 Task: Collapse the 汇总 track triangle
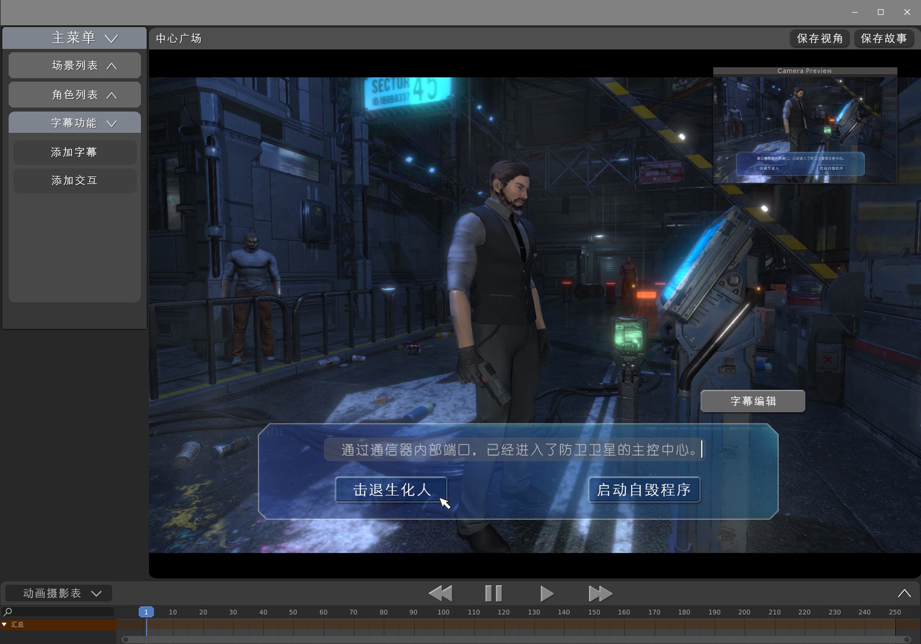pos(5,624)
